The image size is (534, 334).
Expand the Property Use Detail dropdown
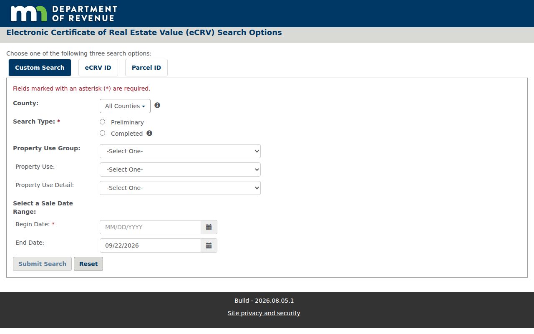pyautogui.click(x=180, y=188)
